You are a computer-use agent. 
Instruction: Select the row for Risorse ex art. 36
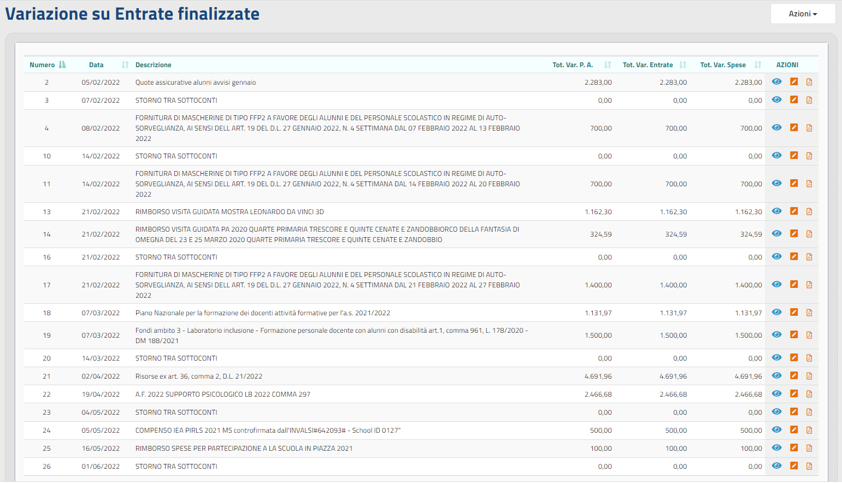[x=199, y=376]
